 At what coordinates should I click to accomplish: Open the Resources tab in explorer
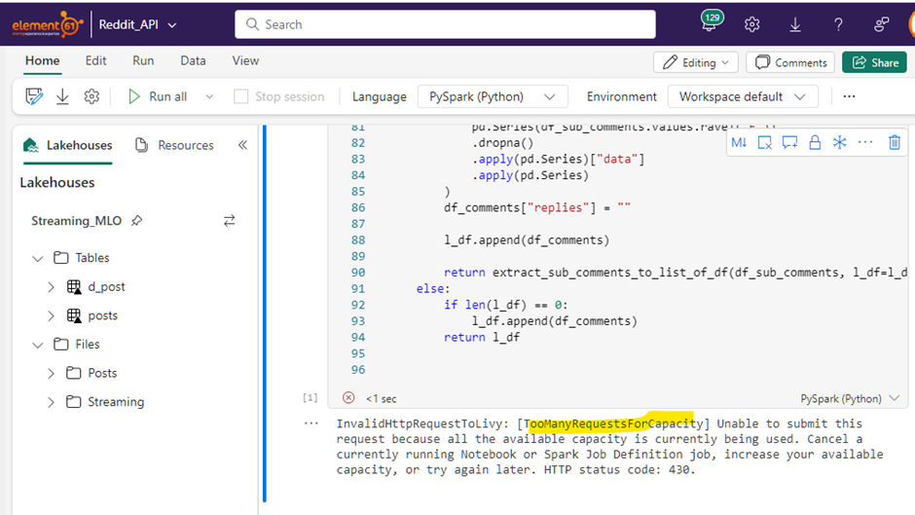(x=175, y=145)
